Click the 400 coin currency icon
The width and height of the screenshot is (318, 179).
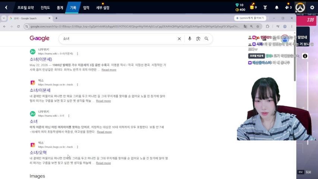[x=237, y=10]
